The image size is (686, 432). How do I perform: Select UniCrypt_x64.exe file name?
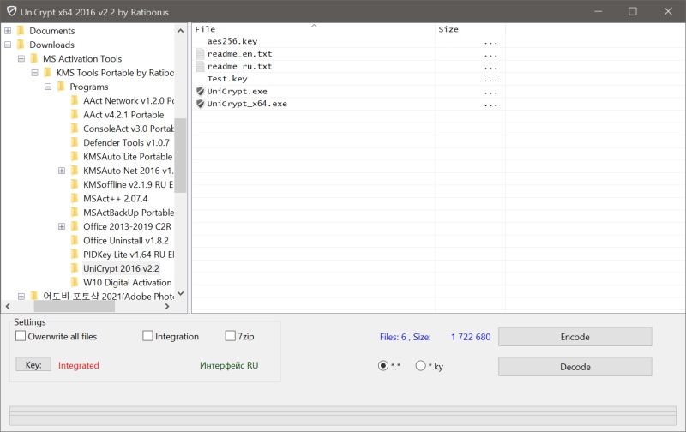(247, 104)
